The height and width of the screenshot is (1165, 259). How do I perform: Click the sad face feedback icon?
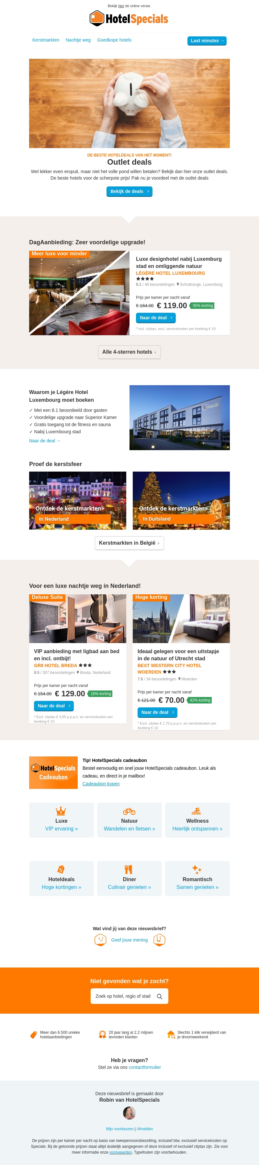pos(100,940)
